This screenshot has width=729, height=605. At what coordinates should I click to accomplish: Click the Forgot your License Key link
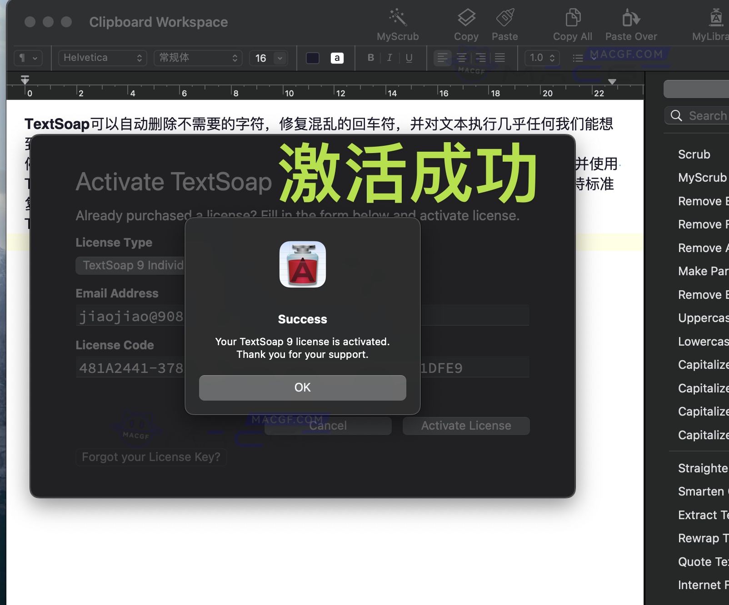coord(151,457)
